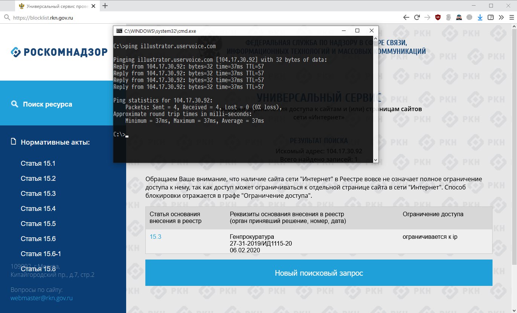Go back with the browser back arrow
Viewport: 517px width, 313px height.
coord(406,17)
